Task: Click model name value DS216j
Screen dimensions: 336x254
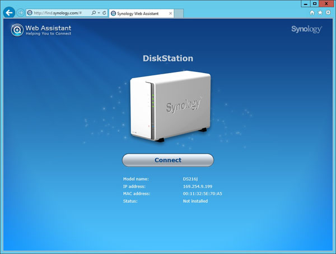Action: (x=190, y=179)
